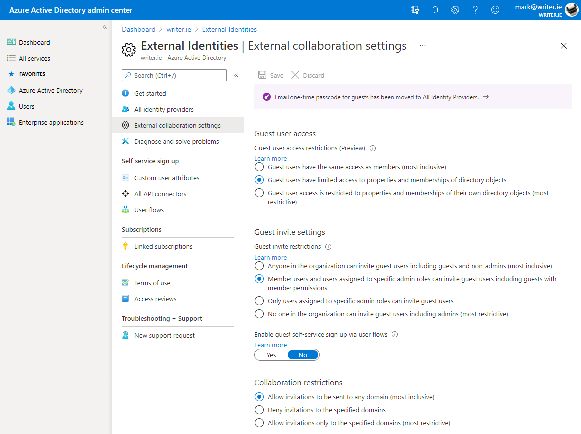Click the Azure Active Directory diamond icon

tap(11, 90)
